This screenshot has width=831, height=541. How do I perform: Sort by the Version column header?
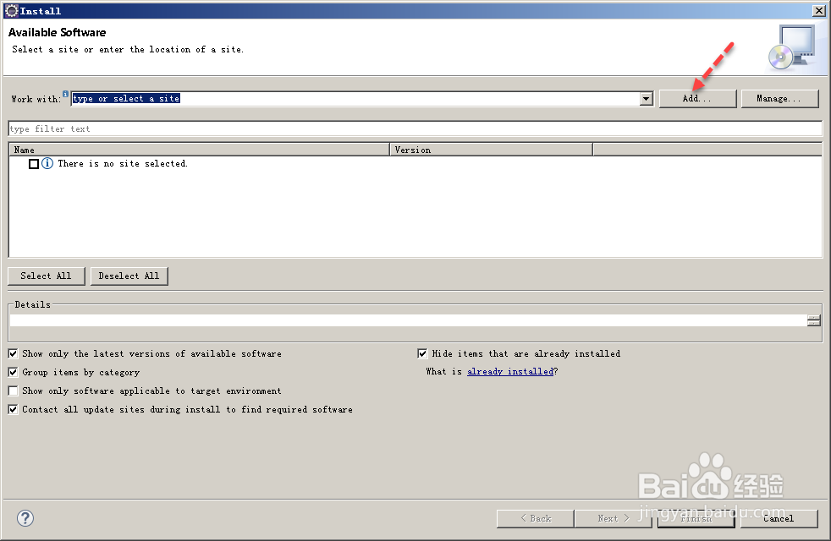click(492, 150)
